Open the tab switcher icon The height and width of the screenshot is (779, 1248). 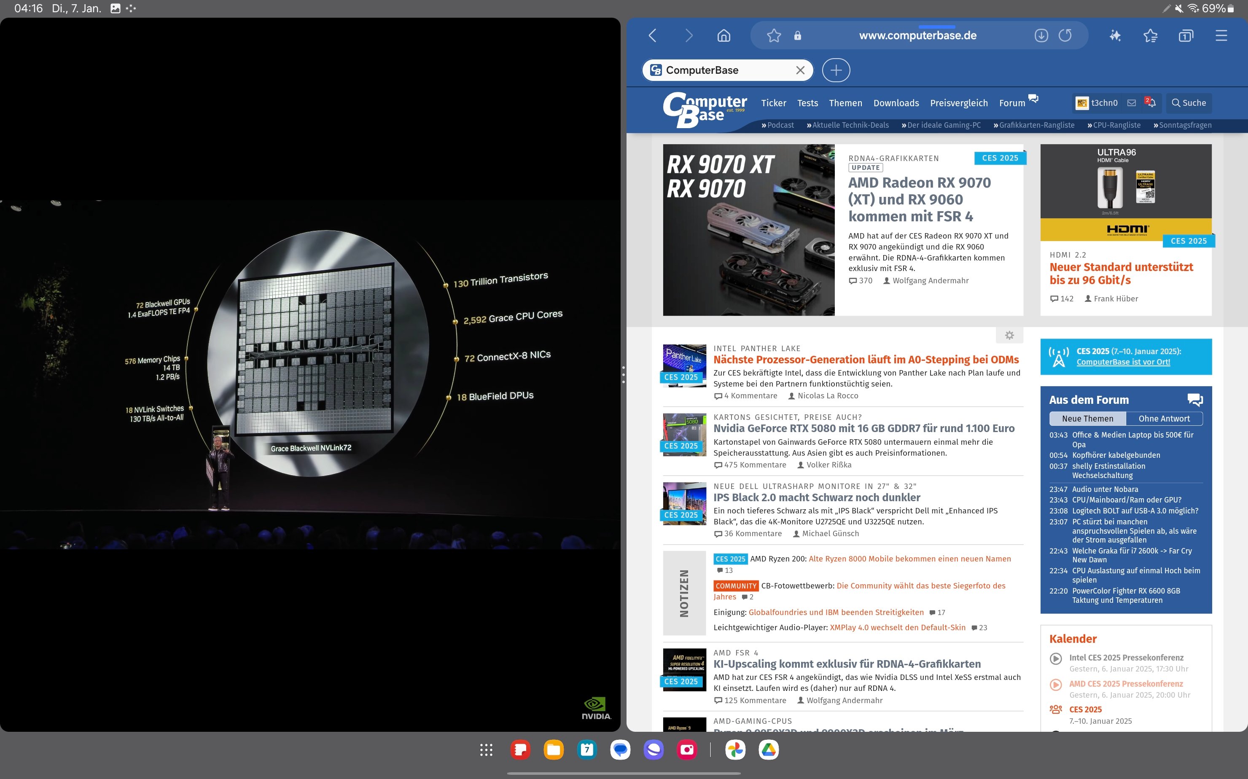pos(1185,35)
